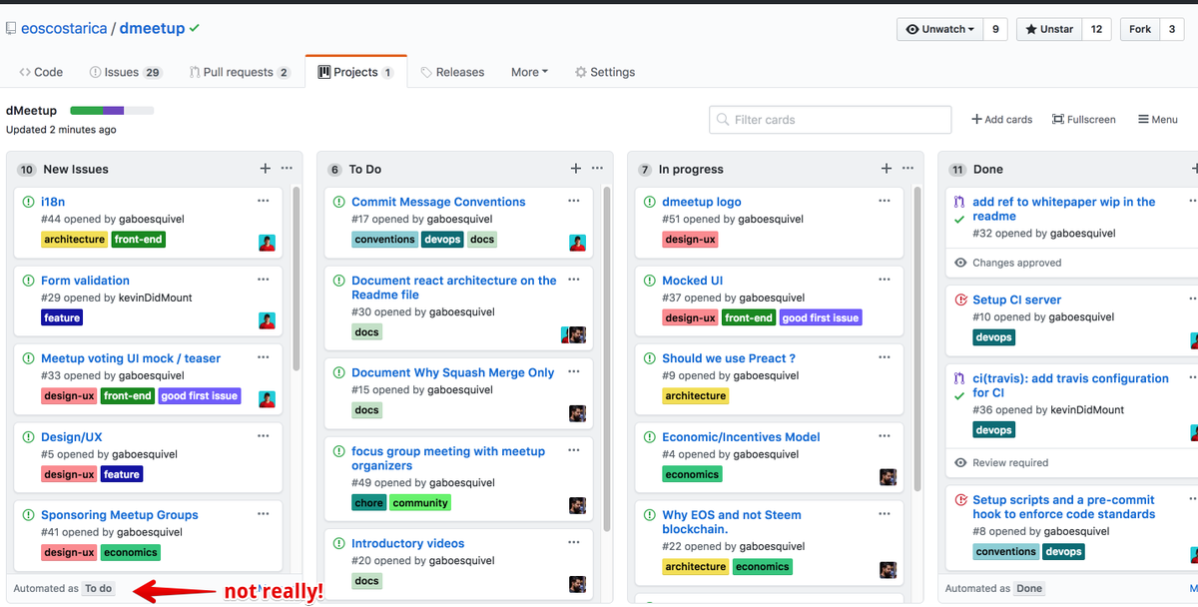The width and height of the screenshot is (1198, 607).
Task: Click closed-issue icon on Setup CI server
Action: pyautogui.click(x=960, y=300)
